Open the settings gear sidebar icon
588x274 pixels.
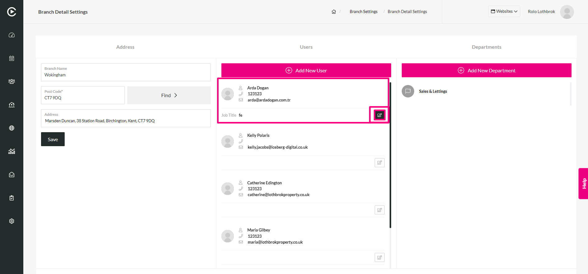tap(12, 221)
